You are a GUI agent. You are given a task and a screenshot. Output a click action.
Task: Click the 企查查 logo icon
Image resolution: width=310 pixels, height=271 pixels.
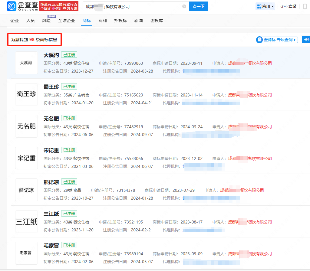pos(12,6)
